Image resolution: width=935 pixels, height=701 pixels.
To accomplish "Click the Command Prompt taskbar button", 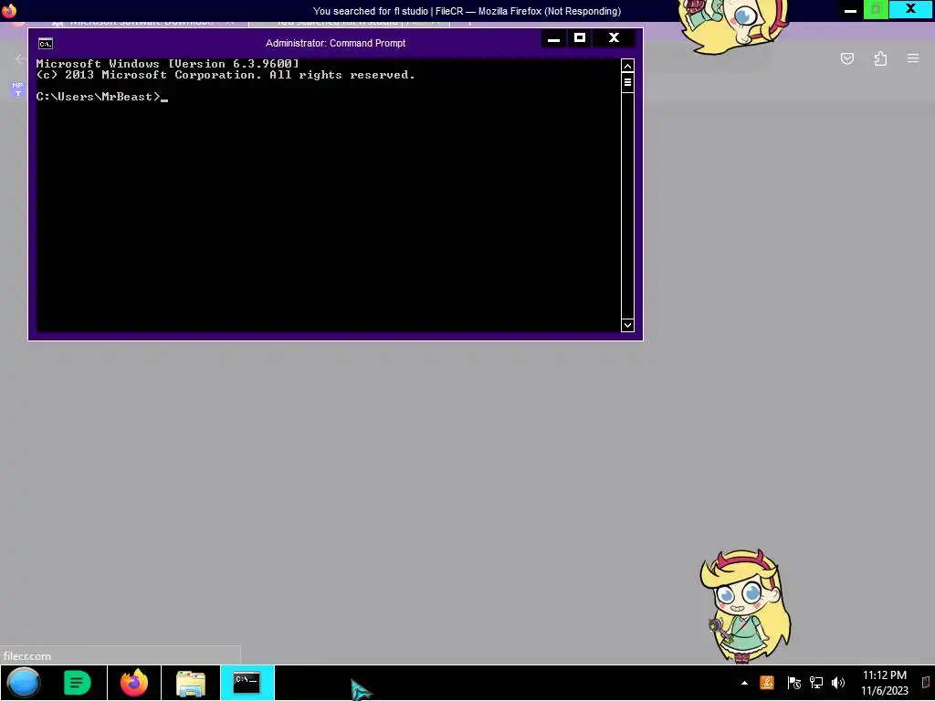I will point(247,683).
